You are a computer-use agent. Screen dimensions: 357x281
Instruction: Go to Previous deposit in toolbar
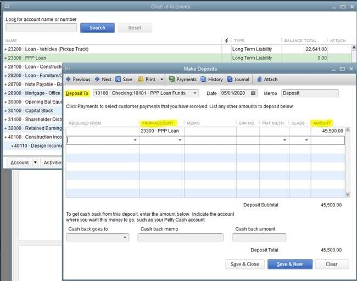[x=78, y=80]
